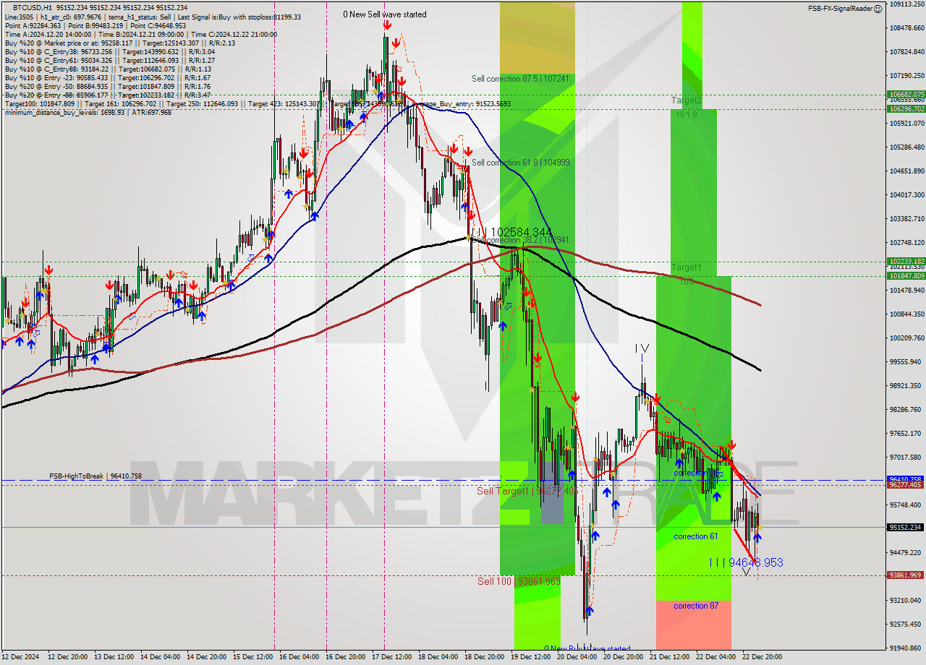Click the 'Sell correction 61.8 | 104999' label
The width and height of the screenshot is (926, 665).
(x=522, y=163)
